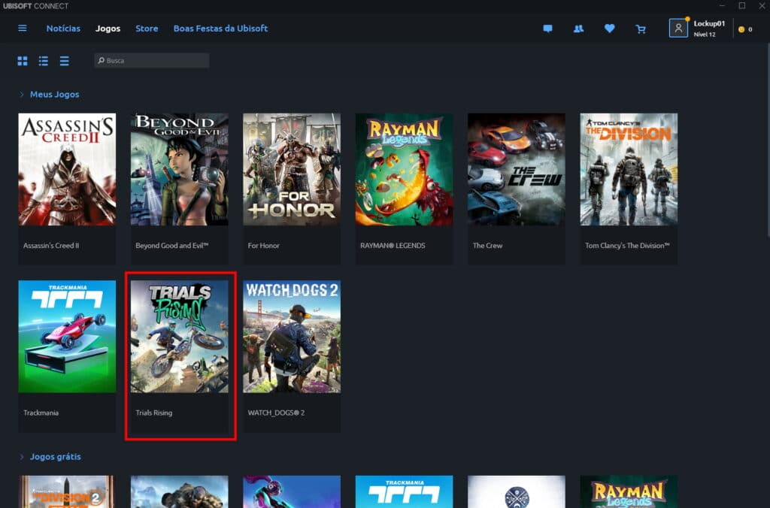Open Trackmania in Meus Jogos

point(67,336)
